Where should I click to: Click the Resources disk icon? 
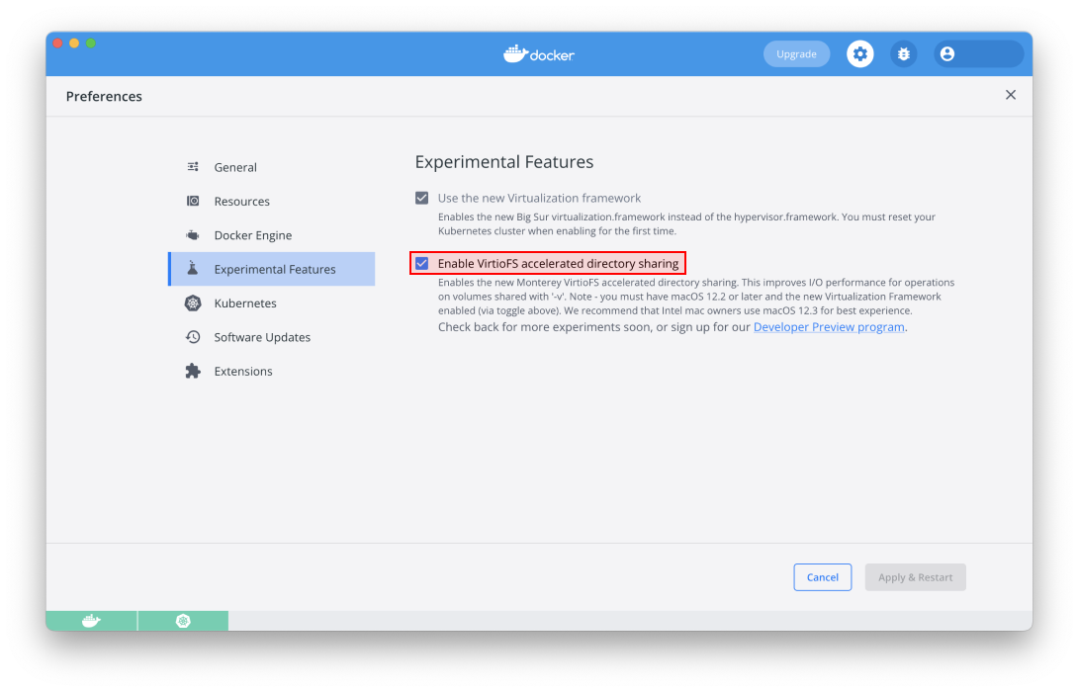coord(193,201)
